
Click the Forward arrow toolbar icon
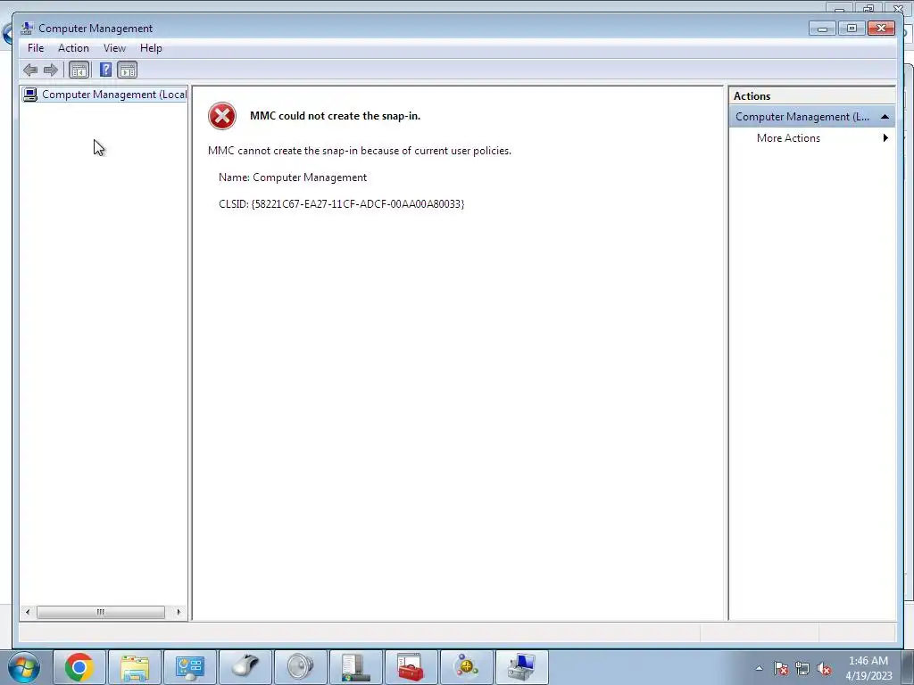[x=51, y=70]
